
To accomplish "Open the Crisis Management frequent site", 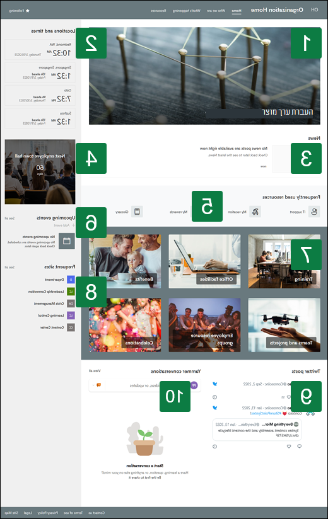I will point(49,304).
